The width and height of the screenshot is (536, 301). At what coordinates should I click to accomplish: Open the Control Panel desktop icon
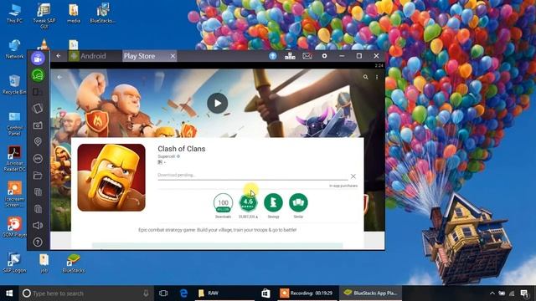(x=15, y=124)
